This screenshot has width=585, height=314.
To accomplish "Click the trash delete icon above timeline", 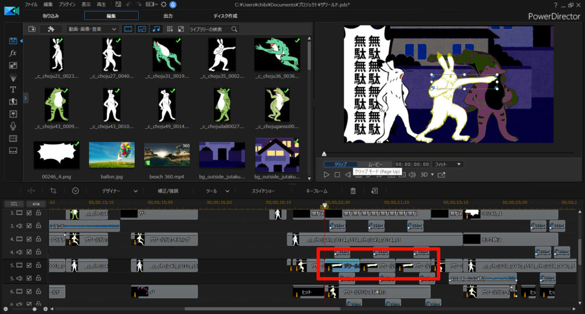I will tap(353, 191).
